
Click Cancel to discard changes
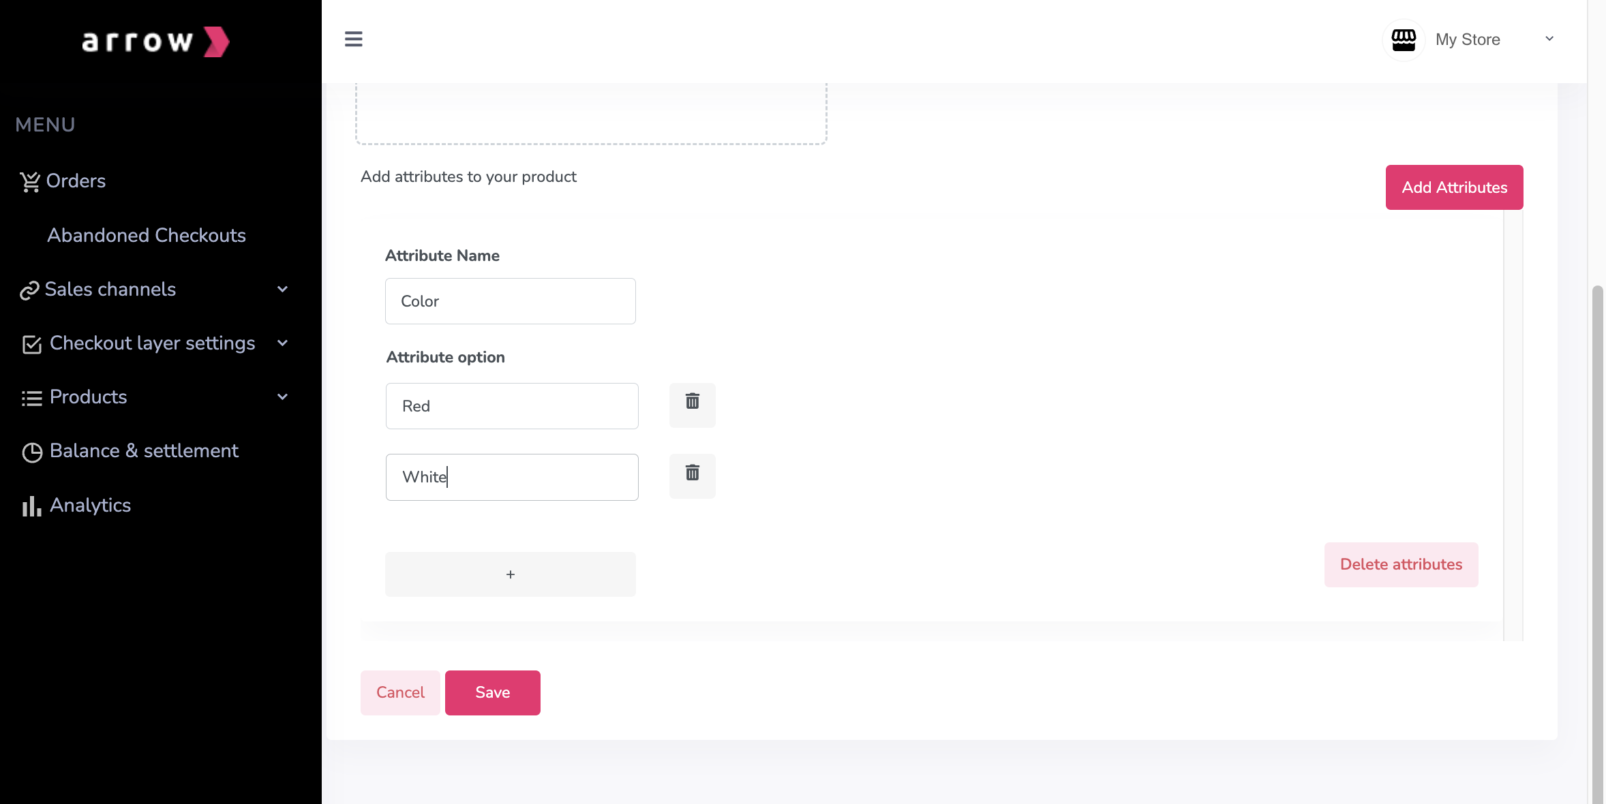[x=400, y=692]
